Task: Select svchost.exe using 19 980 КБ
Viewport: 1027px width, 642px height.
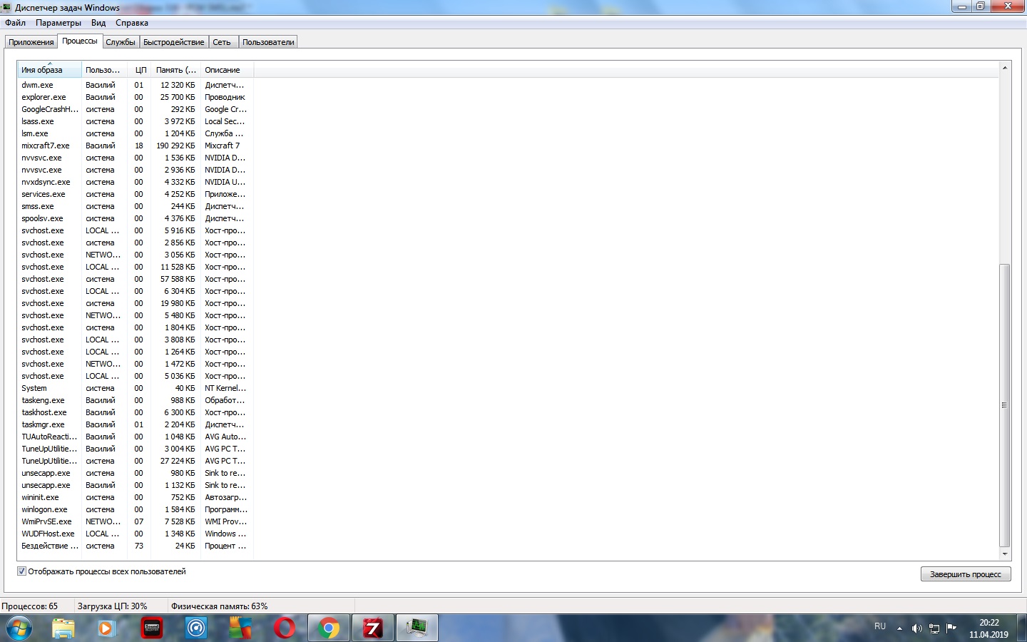Action: pos(136,303)
